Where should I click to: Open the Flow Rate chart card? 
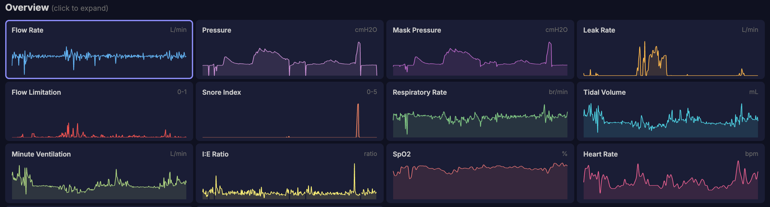[99, 49]
